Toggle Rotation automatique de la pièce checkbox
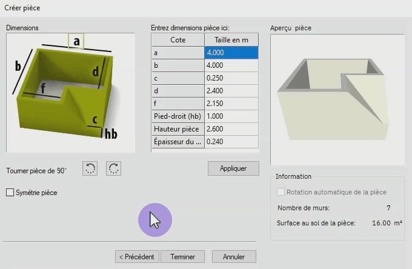This screenshot has height=269, width=412. pos(281,192)
